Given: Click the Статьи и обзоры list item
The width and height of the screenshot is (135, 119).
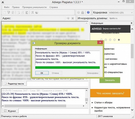Looking at the screenshot, I should [103, 103].
